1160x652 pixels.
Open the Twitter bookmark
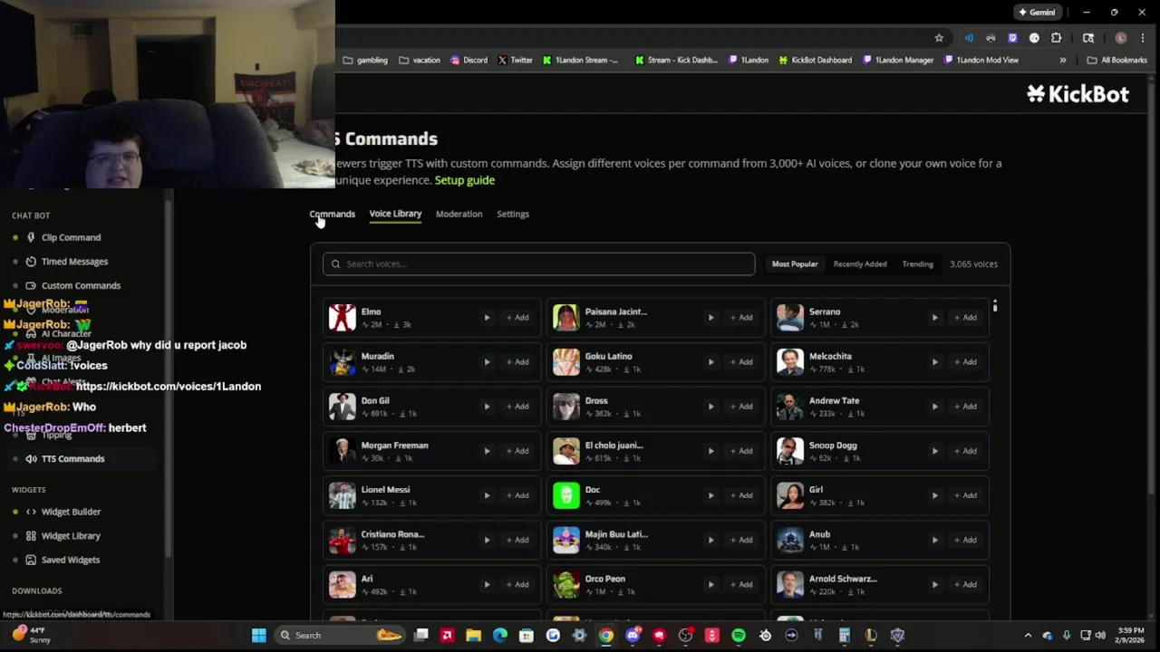pos(515,61)
